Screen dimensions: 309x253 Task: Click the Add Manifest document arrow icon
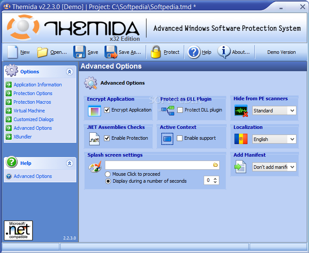tap(240, 167)
